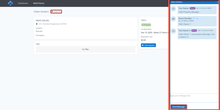The width and height of the screenshot is (220, 110).
Task: Click the green location pin icon
Action: pyautogui.click(x=37, y=24)
